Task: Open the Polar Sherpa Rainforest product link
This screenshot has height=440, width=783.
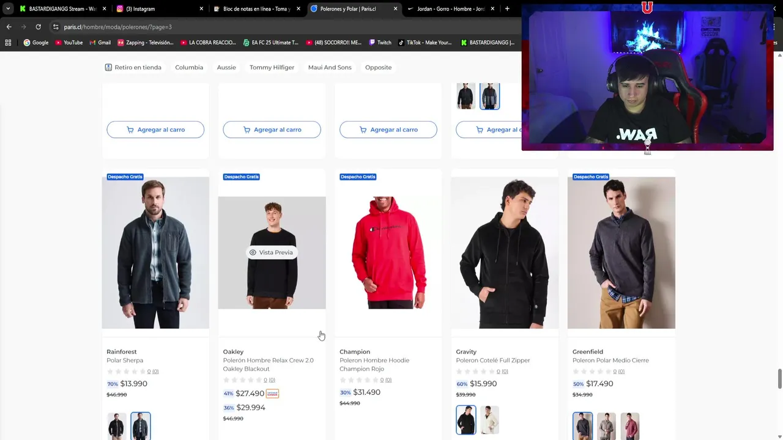Action: click(125, 361)
